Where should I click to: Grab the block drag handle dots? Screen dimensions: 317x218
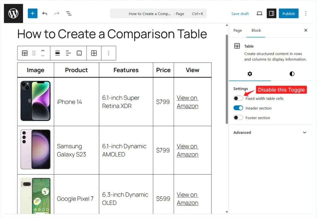click(x=34, y=53)
